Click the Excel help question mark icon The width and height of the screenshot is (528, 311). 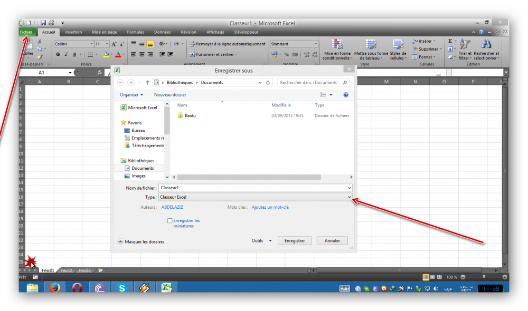(x=481, y=32)
